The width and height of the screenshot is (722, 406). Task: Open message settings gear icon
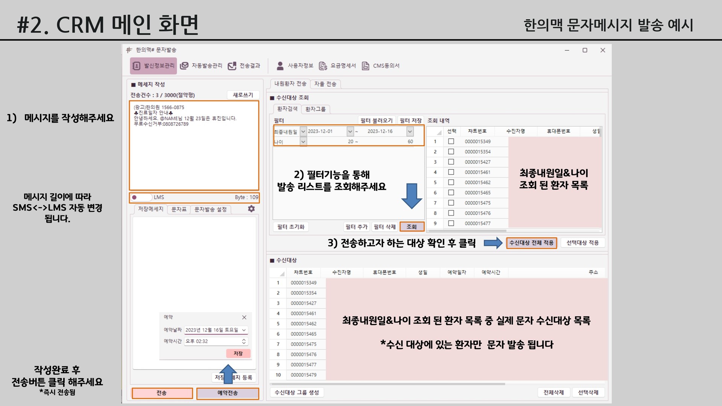click(251, 209)
